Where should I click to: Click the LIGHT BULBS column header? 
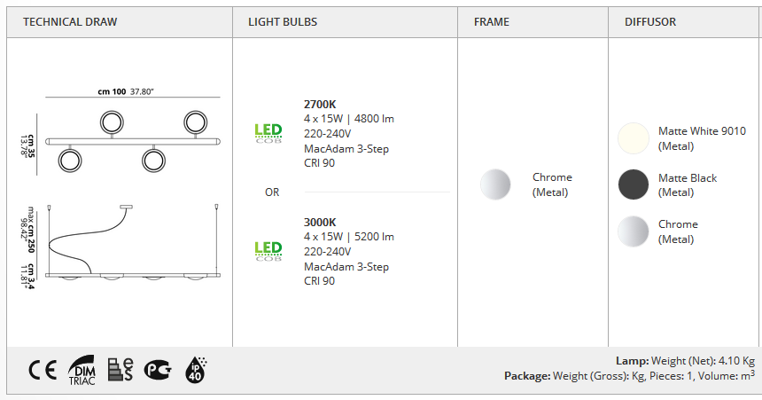point(283,22)
